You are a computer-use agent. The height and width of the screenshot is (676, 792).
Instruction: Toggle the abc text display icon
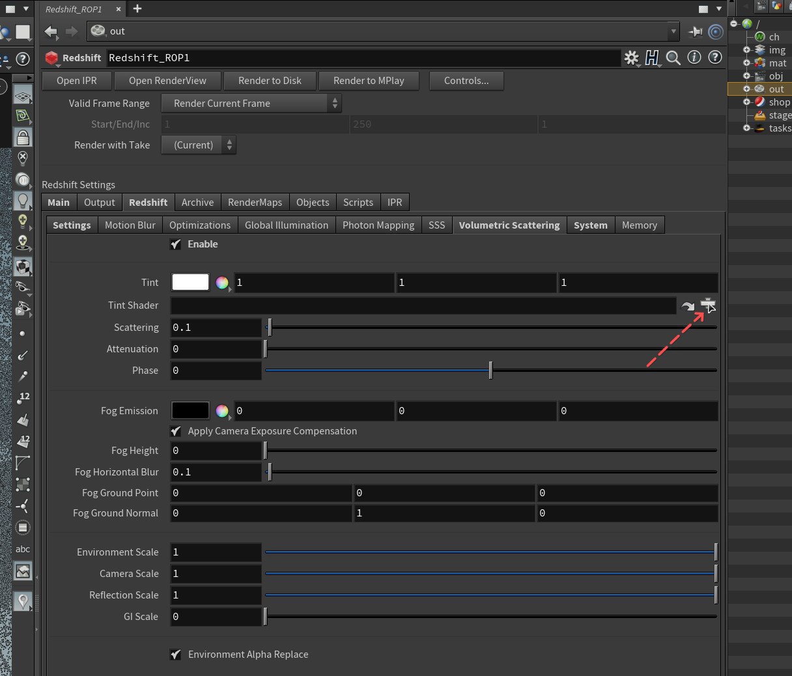[23, 549]
